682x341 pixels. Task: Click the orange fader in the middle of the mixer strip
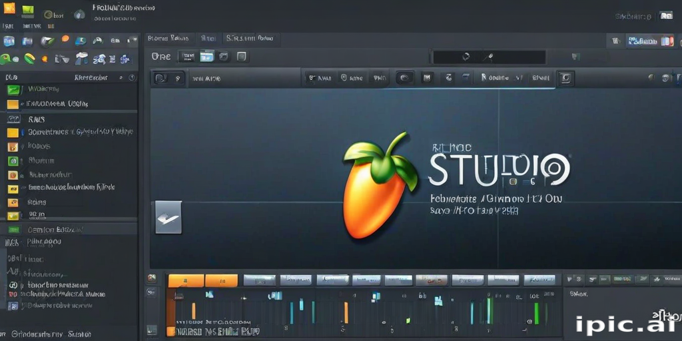346,313
